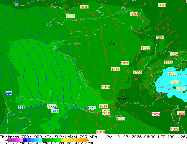Select the red 1026 isobar label
This screenshot has width=187, height=144.
pos(181,113)
